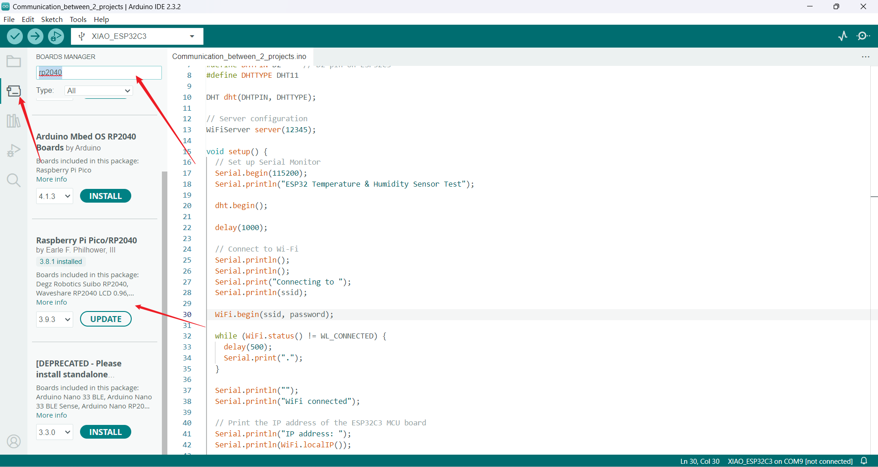Click the Verify sketch checkmark button

[15, 36]
